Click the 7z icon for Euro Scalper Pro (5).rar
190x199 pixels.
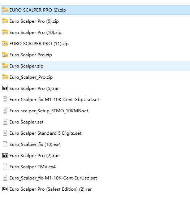[x=5, y=88]
